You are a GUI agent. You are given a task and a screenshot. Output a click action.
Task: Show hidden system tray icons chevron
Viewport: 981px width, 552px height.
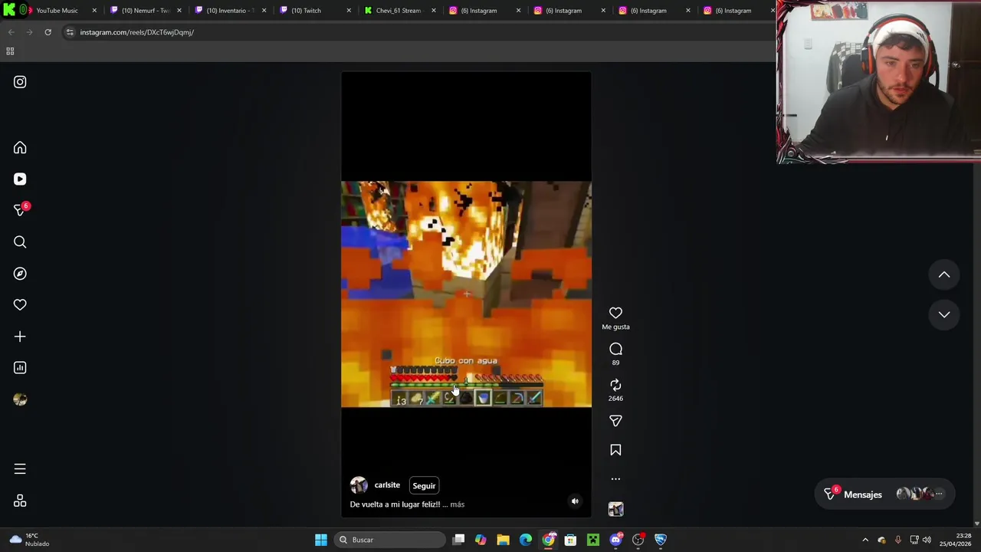pos(865,540)
